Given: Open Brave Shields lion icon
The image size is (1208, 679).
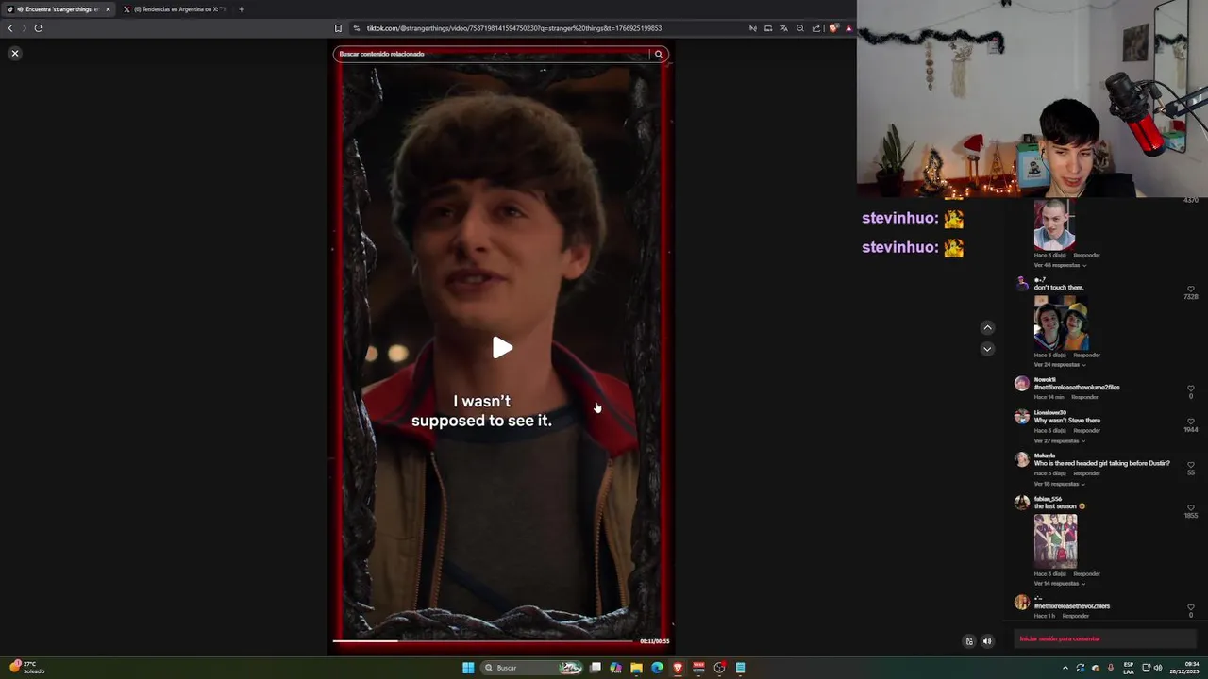Looking at the screenshot, I should pyautogui.click(x=833, y=28).
